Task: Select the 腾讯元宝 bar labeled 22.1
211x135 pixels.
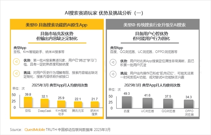Action: [78, 105]
